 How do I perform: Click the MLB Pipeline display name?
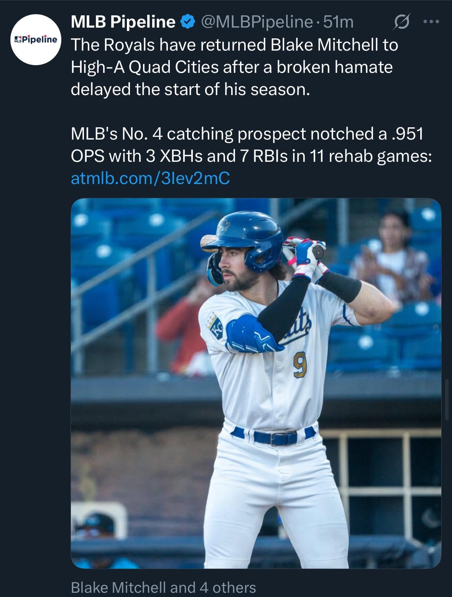click(x=123, y=22)
